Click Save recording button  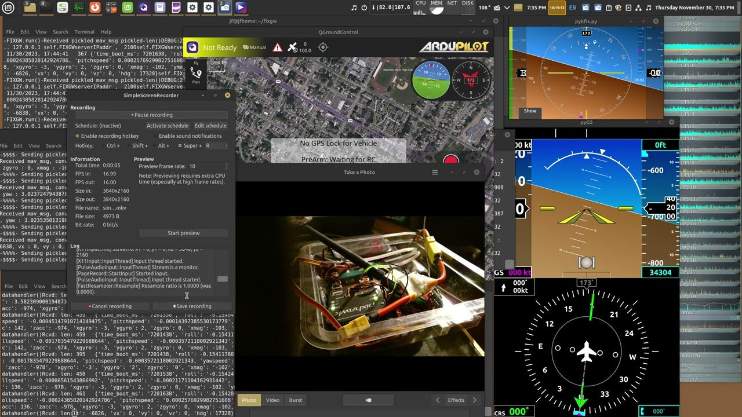click(192, 306)
